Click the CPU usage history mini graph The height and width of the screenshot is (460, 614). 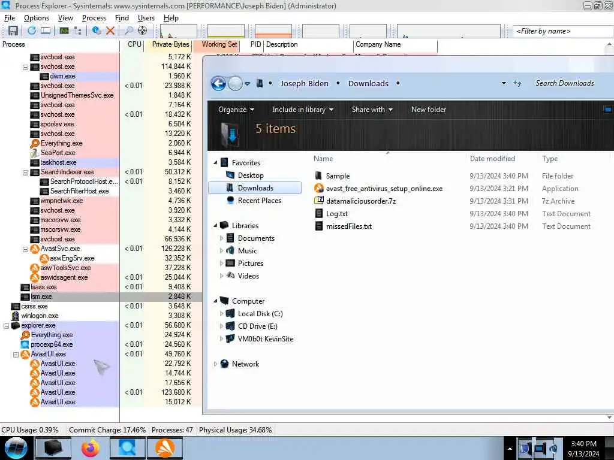(x=179, y=31)
